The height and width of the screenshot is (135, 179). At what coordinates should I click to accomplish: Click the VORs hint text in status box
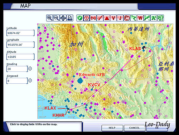(x=34, y=124)
